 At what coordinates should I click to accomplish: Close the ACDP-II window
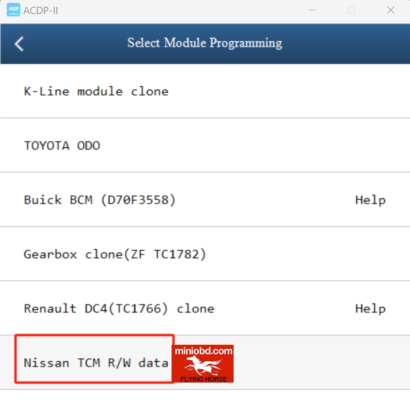pos(390,10)
